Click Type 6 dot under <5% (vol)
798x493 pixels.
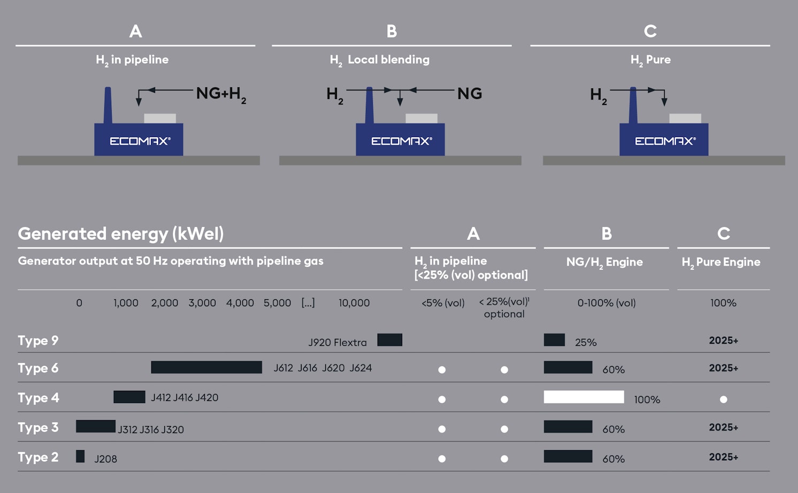[442, 370]
